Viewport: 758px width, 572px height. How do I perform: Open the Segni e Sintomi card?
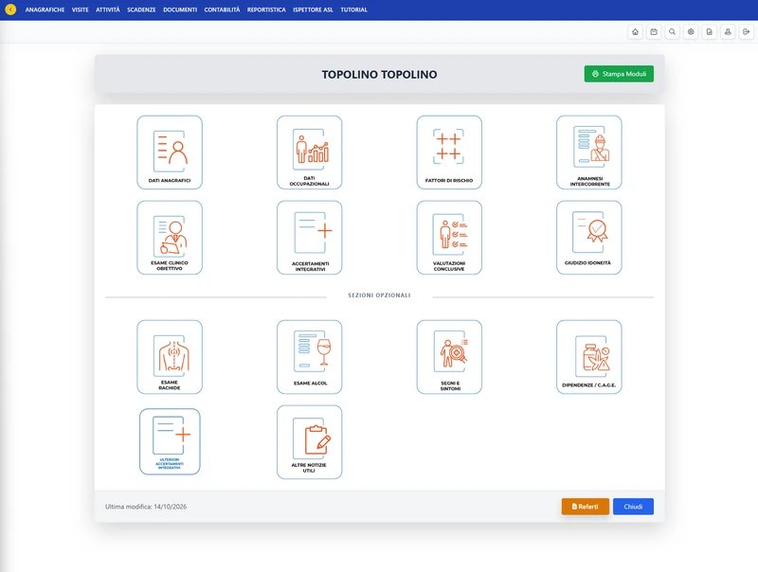[x=449, y=357]
